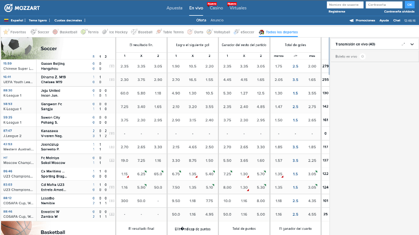Open scoreboard icon for Lesotho match

pyautogui.click(x=112, y=201)
